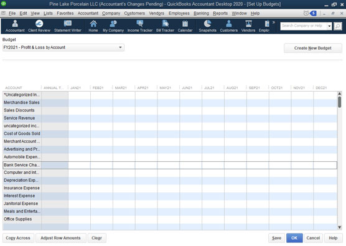This screenshot has width=346, height=246.
Task: Click scrollbar down arrow in budget grid
Action: click(340, 227)
